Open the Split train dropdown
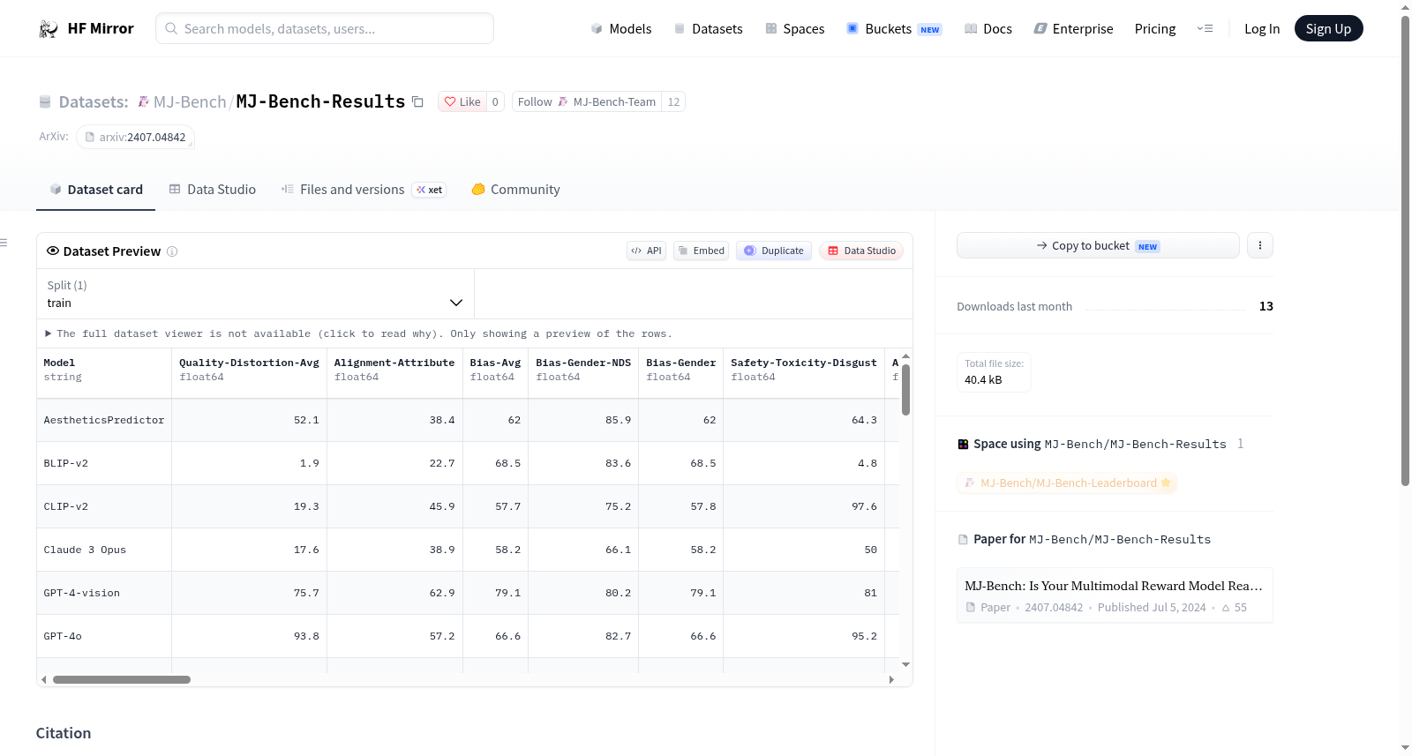This screenshot has height=756, width=1412. point(255,294)
